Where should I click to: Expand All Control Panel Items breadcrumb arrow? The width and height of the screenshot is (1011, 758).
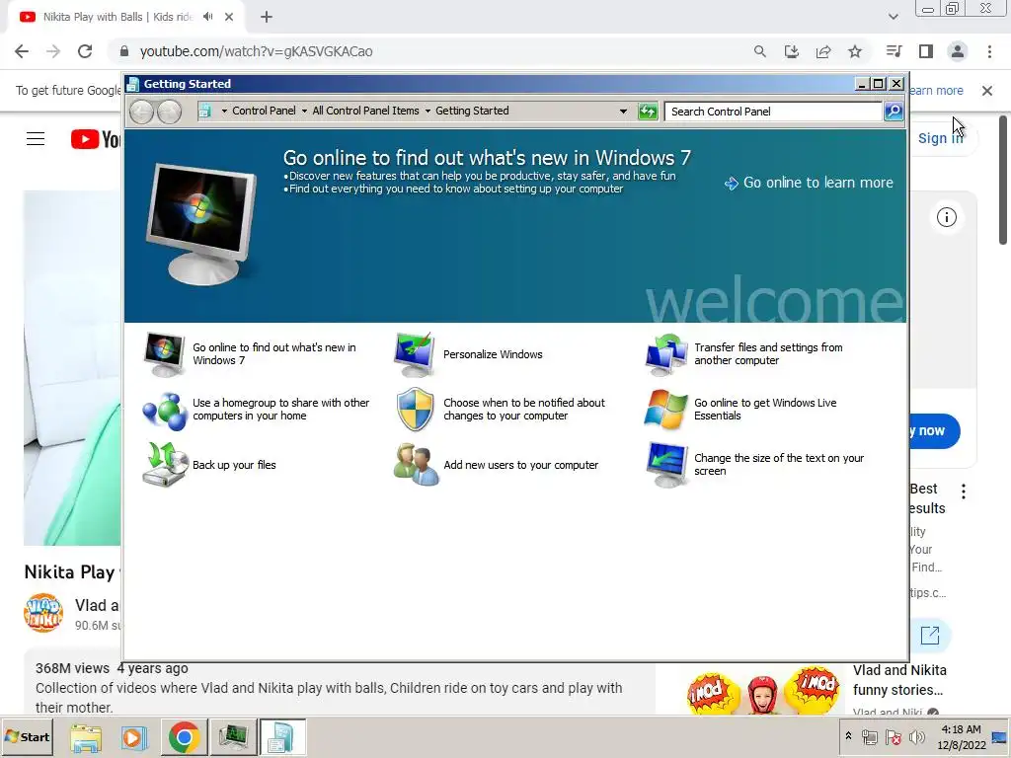click(428, 111)
